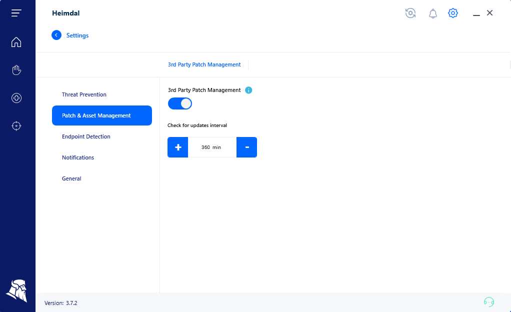Click the Settings back link
Screen dimensions: 511x312
77,35
